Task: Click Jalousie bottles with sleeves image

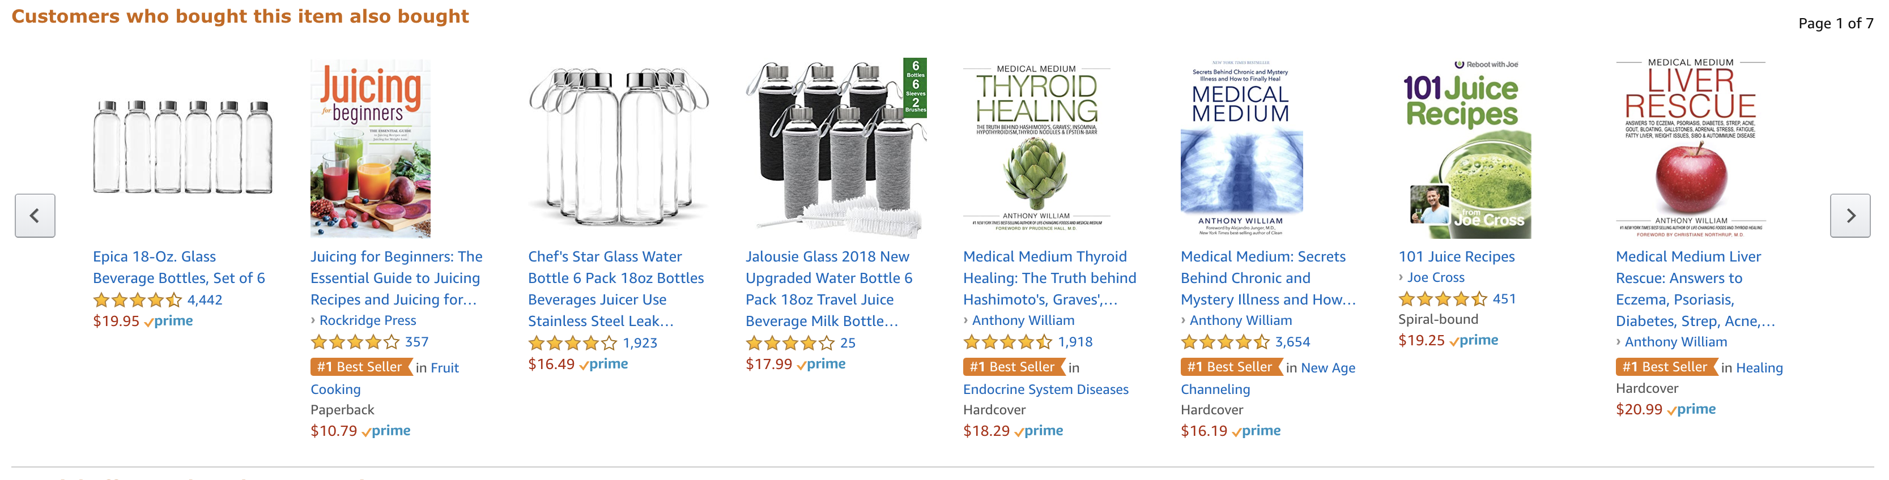Action: click(835, 149)
